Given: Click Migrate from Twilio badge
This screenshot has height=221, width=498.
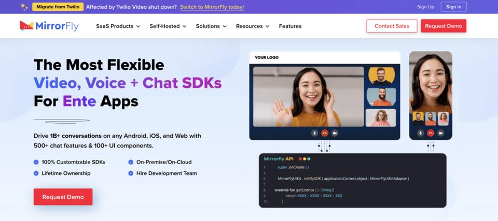Looking at the screenshot, I should (58, 7).
